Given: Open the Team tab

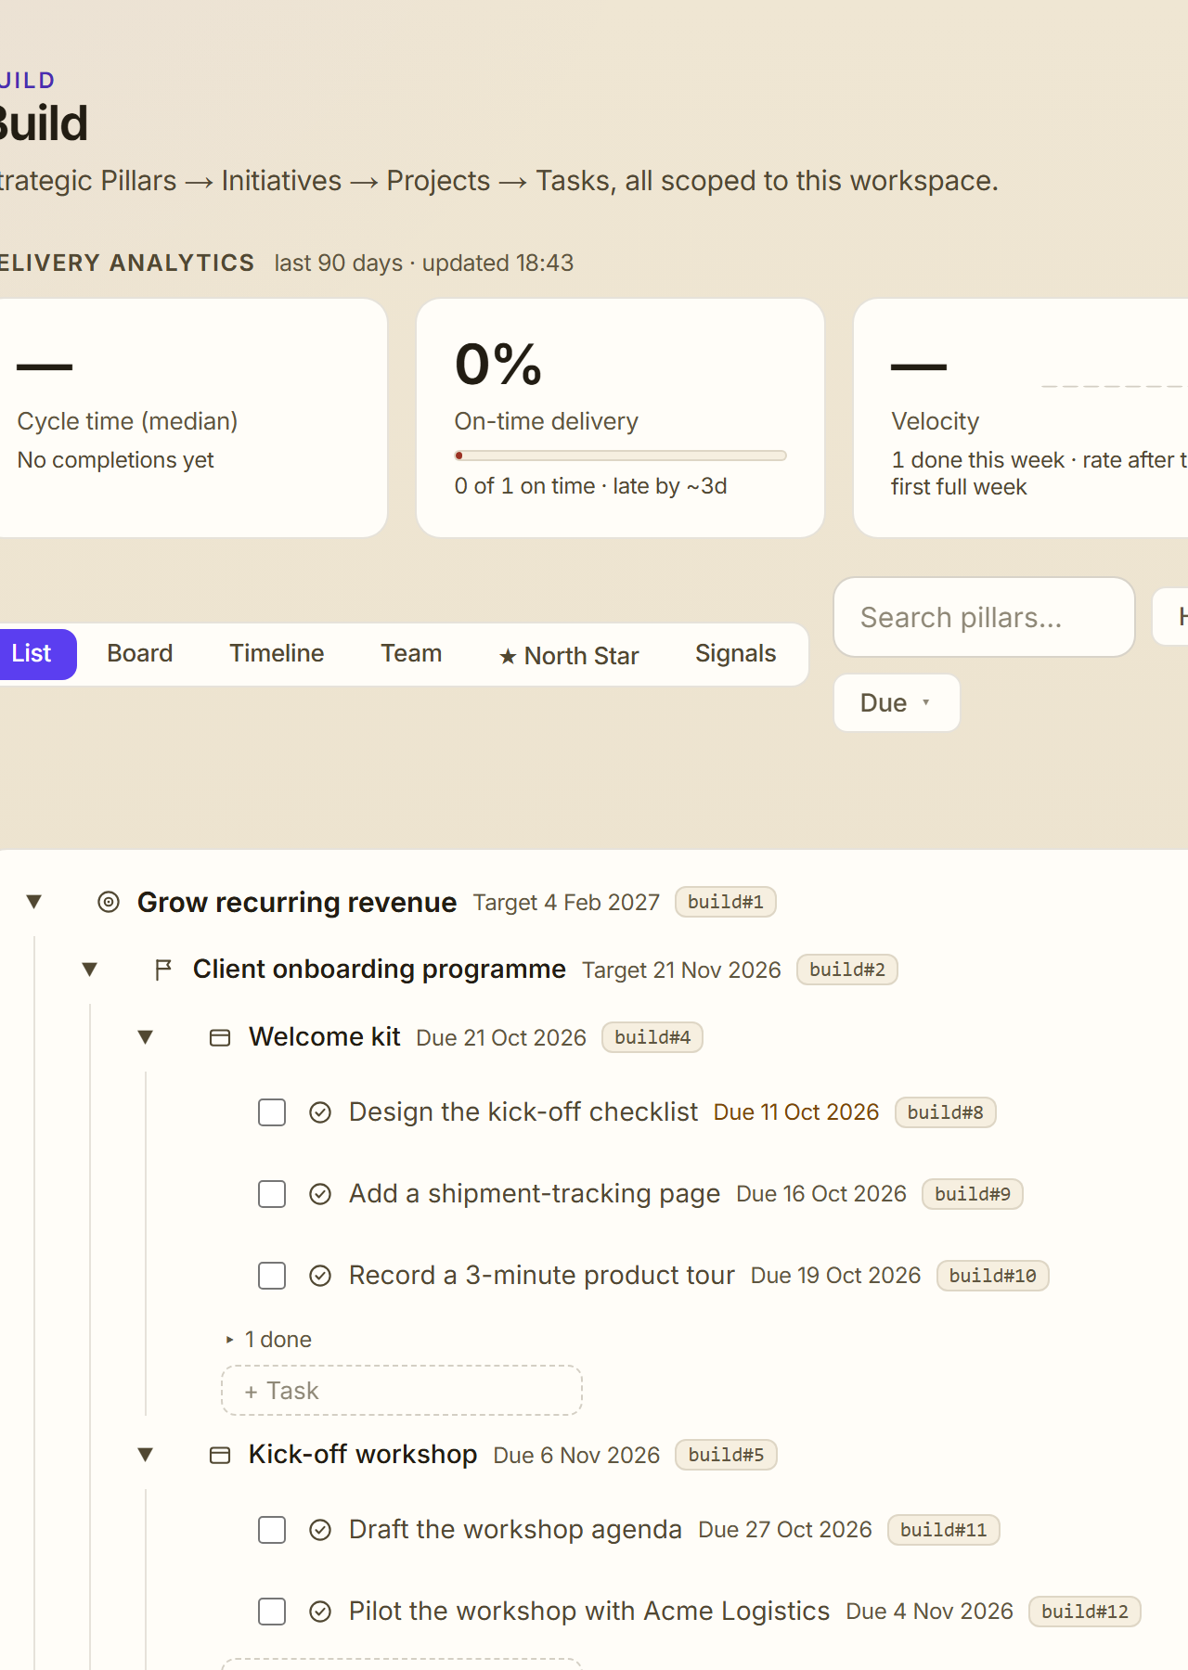Looking at the screenshot, I should click(x=411, y=654).
